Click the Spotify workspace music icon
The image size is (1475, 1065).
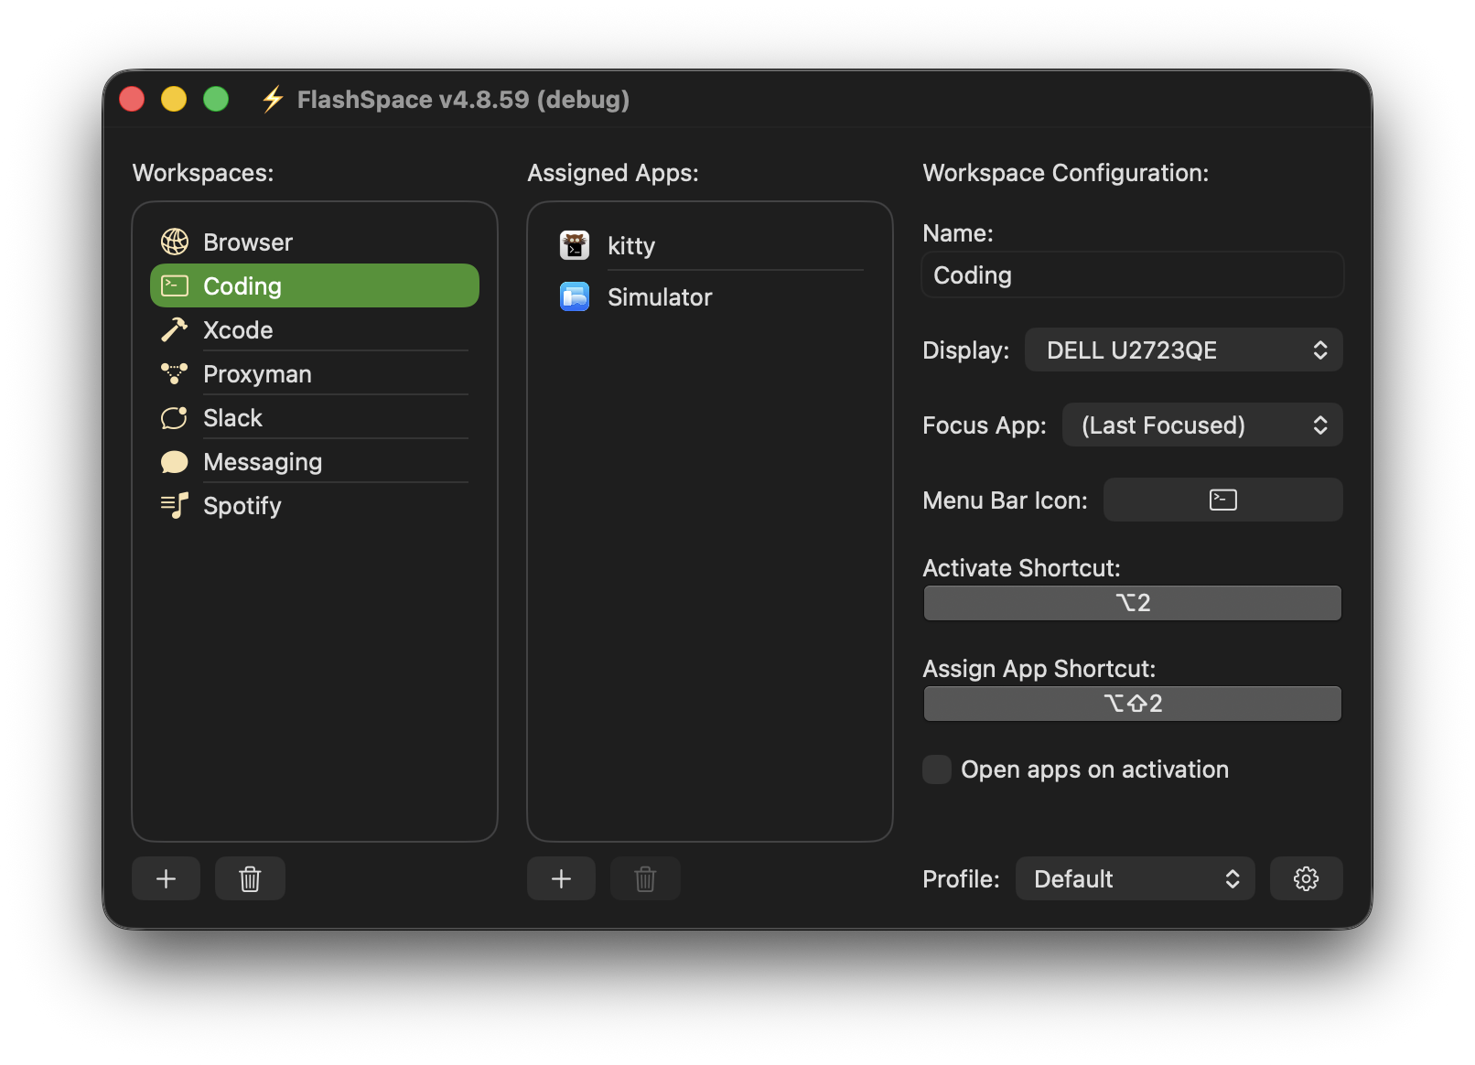[x=173, y=504]
